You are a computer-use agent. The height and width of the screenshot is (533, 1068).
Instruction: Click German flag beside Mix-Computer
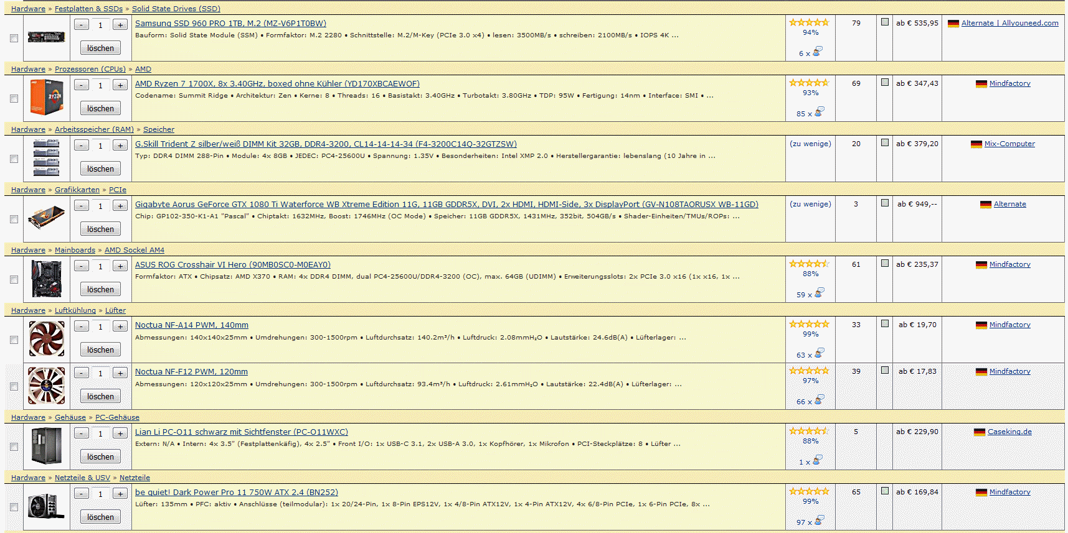pos(976,144)
